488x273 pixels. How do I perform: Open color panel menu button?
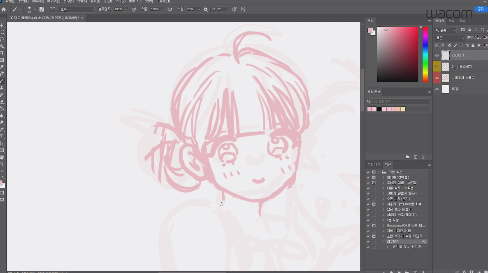(x=429, y=21)
